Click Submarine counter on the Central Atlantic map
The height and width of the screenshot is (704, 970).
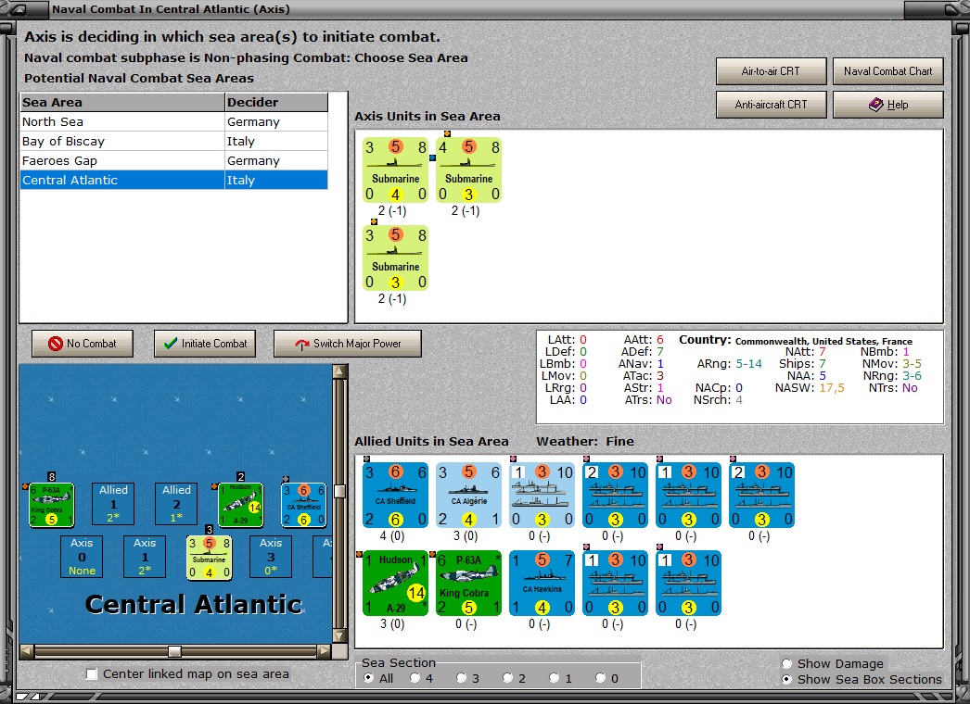click(x=209, y=557)
